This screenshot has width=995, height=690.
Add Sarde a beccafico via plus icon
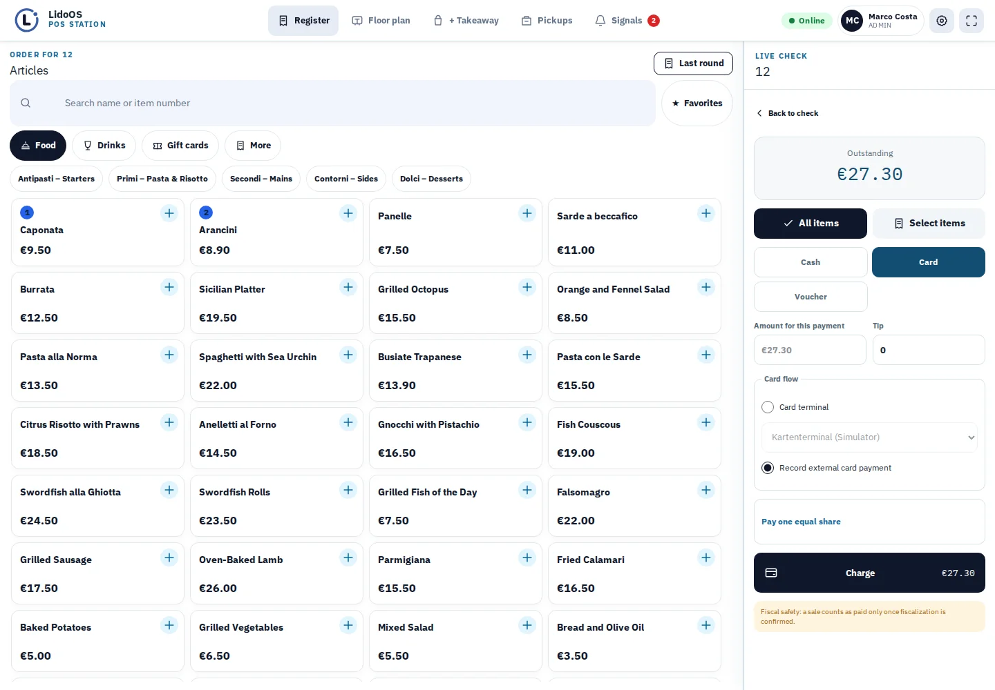pyautogui.click(x=706, y=213)
